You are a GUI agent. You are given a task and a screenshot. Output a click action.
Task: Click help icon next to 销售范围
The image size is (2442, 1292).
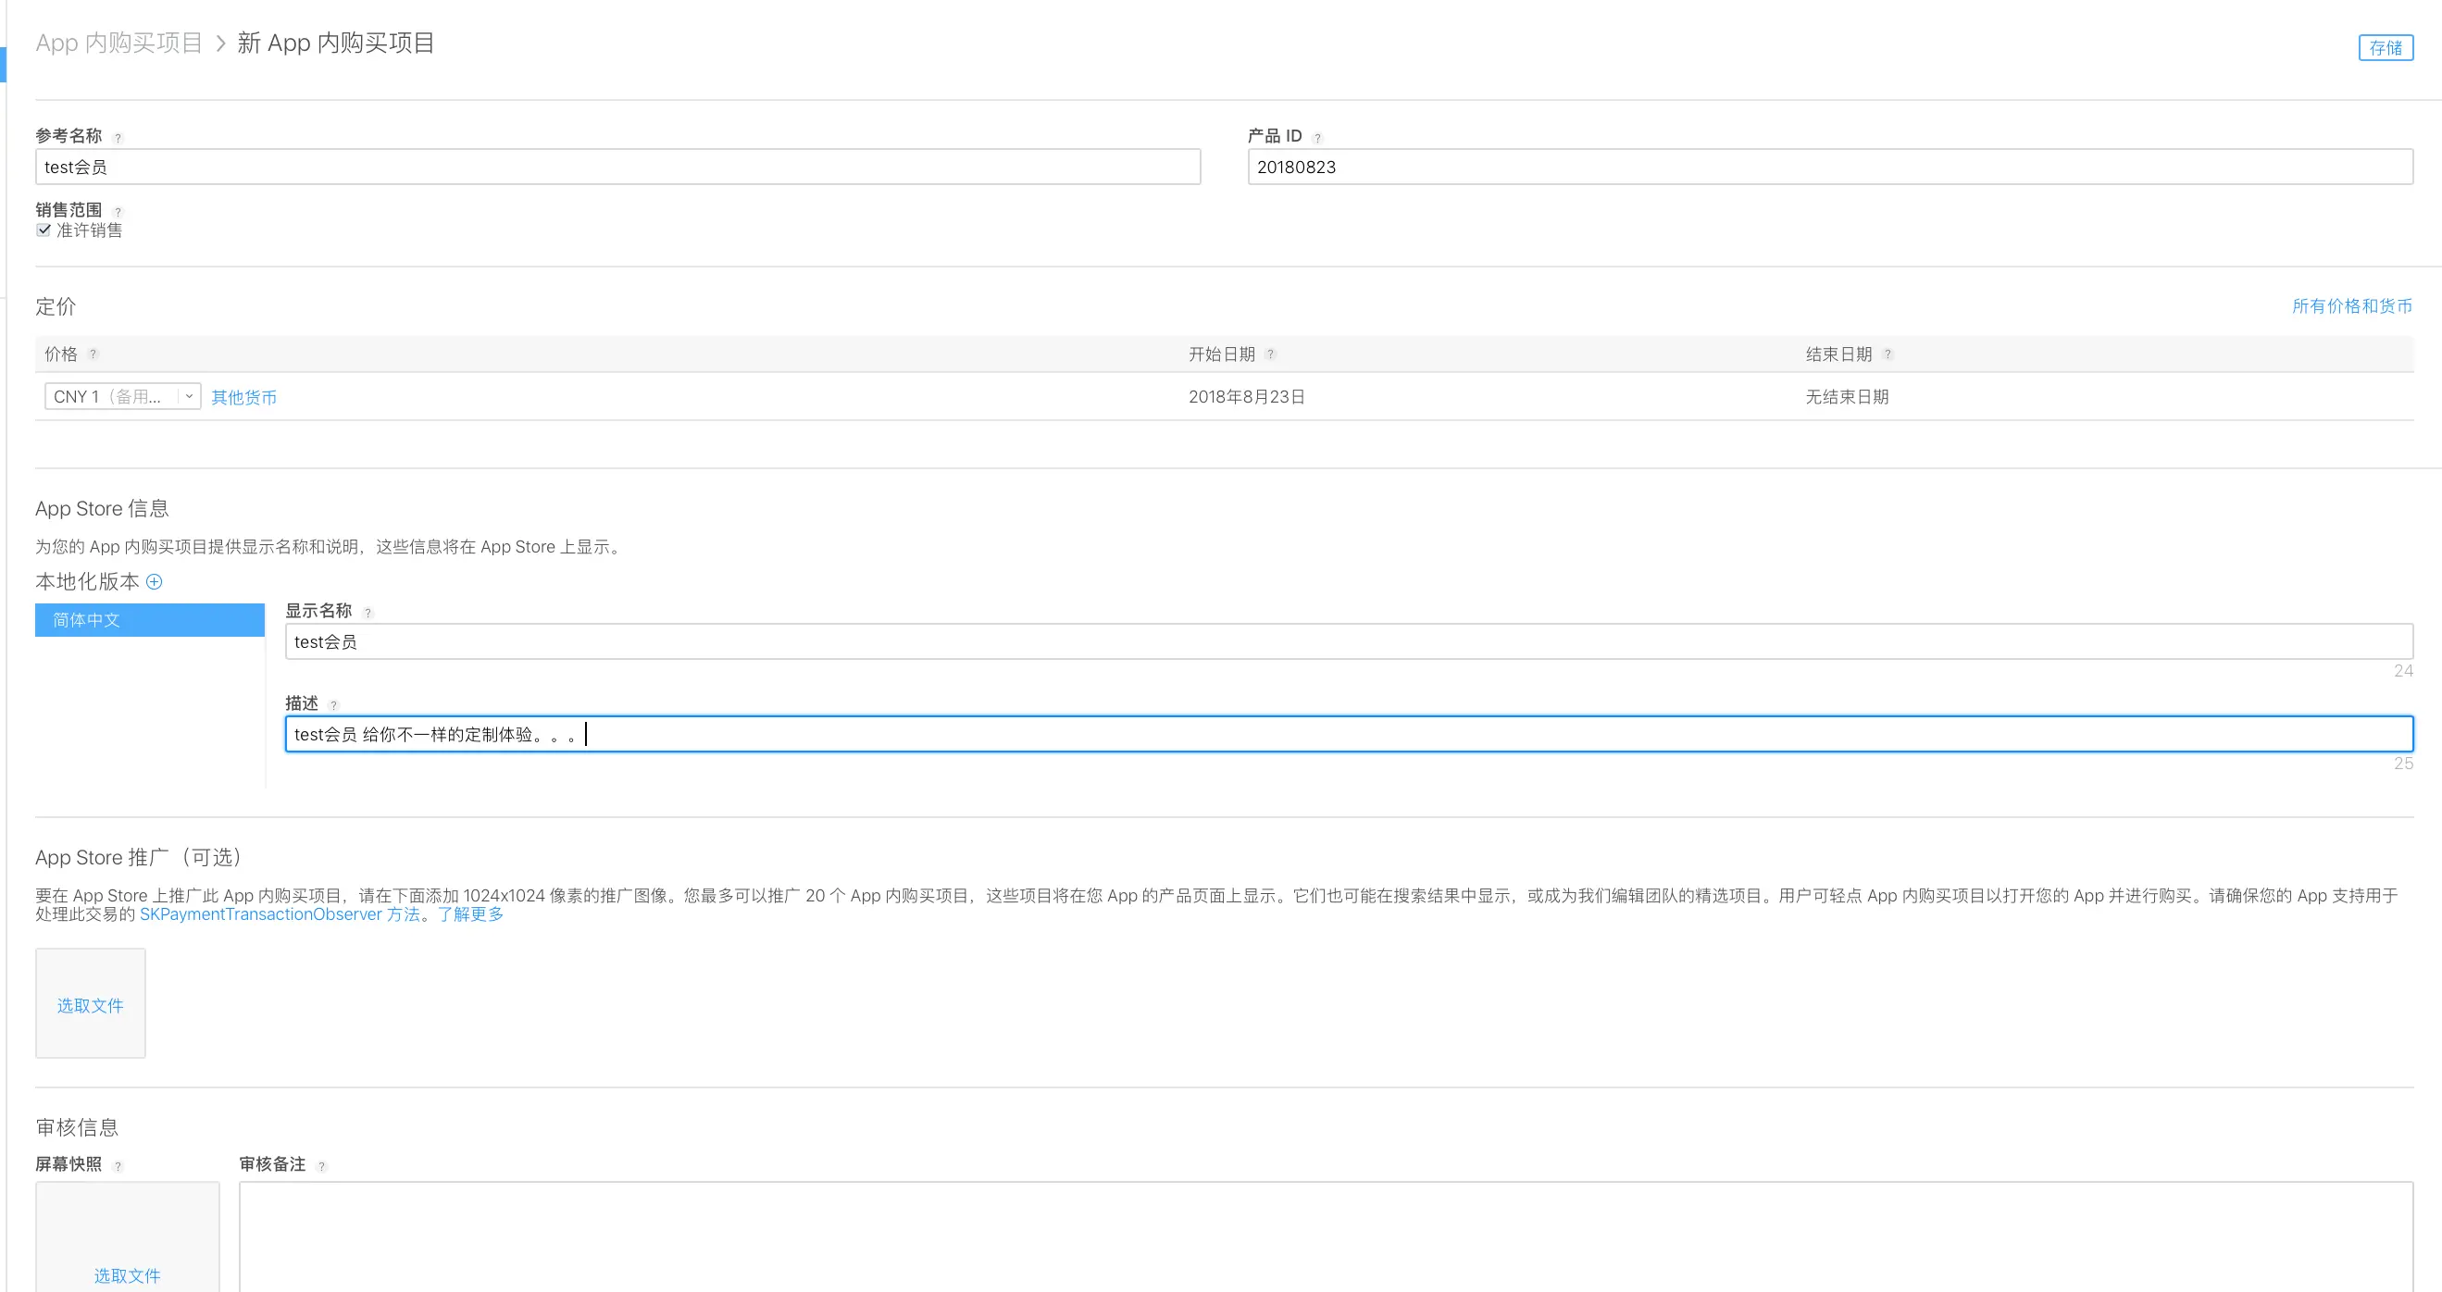tap(118, 211)
